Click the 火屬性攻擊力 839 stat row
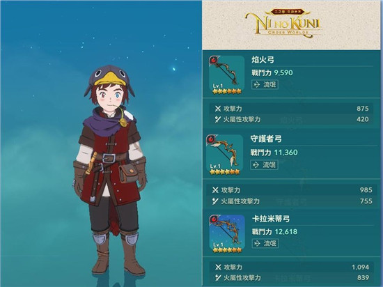The image size is (383, 287). coord(292,278)
